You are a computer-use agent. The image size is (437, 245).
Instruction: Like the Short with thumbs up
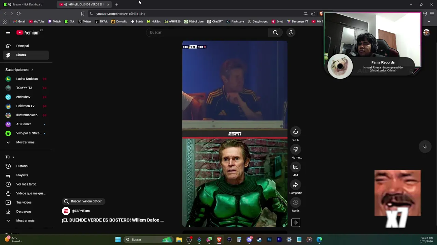click(296, 132)
